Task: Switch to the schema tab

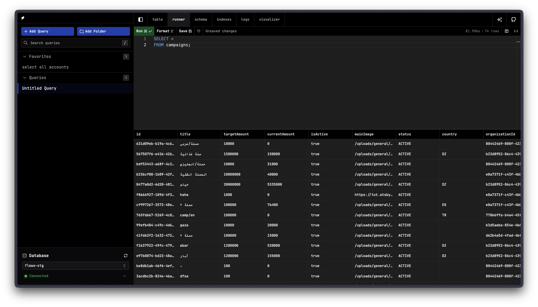Action: point(201,20)
